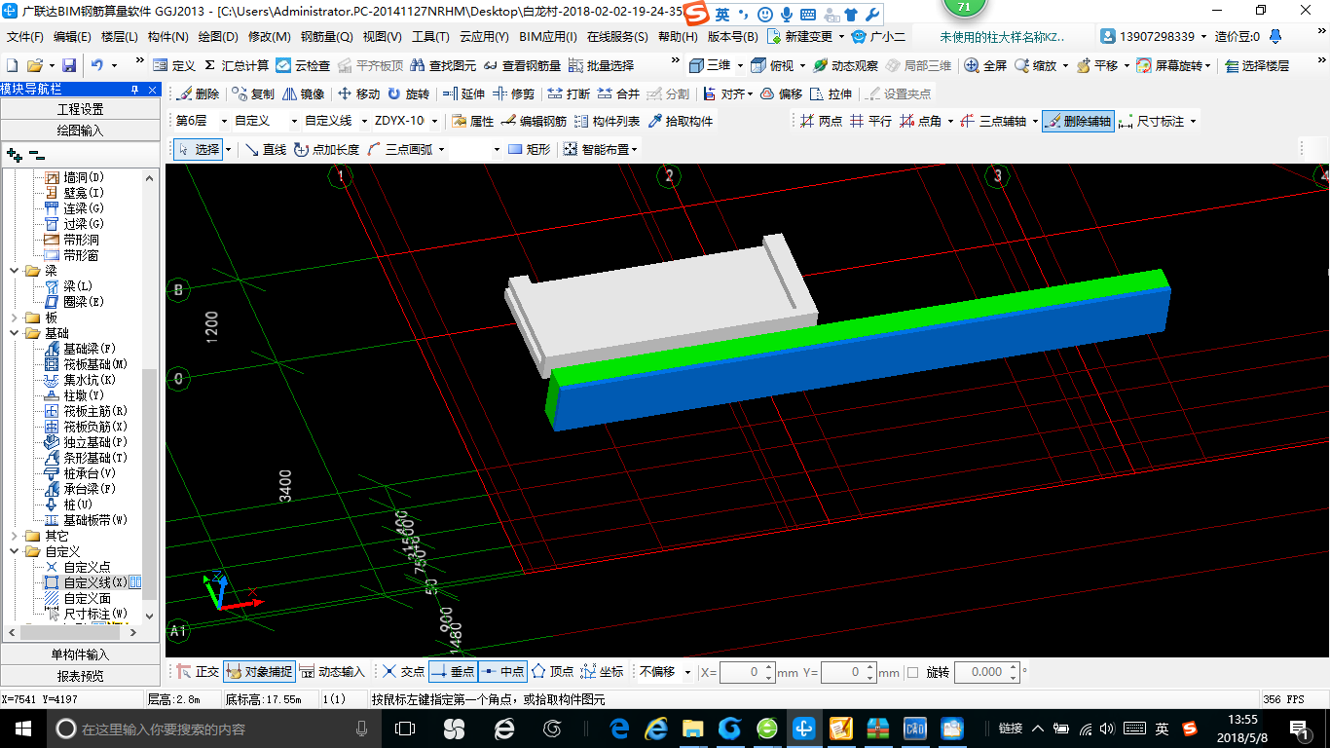Select the 移动 move tool
The width and height of the screenshot is (1330, 748).
click(358, 94)
